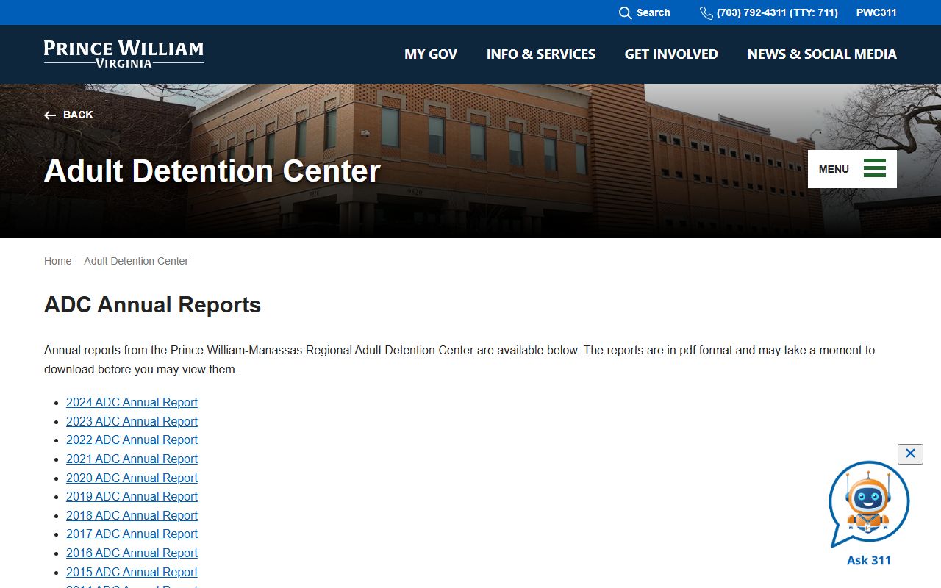
Task: Open 2015 ADC Annual Report
Action: click(132, 572)
